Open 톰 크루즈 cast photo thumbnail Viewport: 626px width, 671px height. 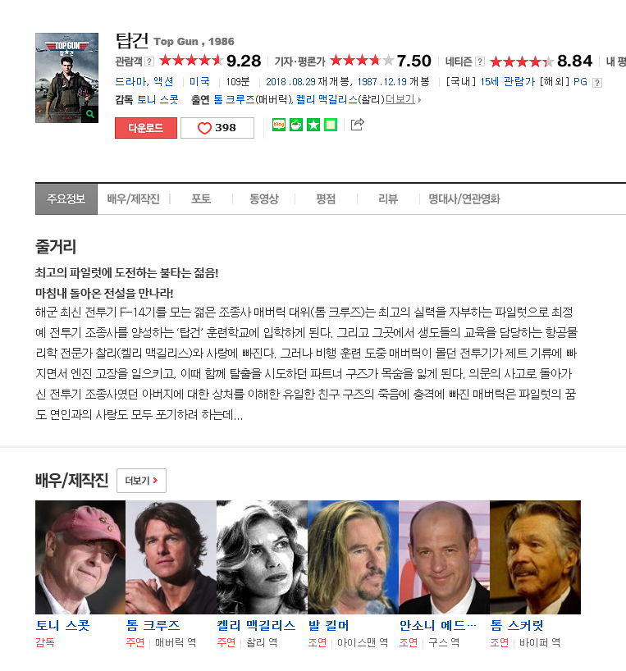[x=171, y=557]
